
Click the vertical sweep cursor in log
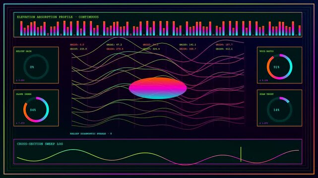click(241, 154)
